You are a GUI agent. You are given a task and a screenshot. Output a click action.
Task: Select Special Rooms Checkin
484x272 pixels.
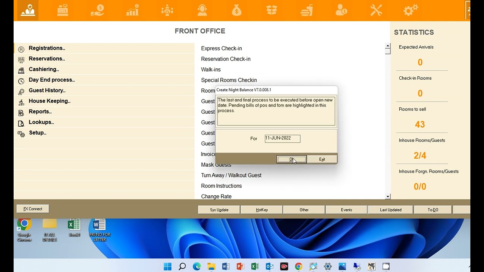pos(229,80)
